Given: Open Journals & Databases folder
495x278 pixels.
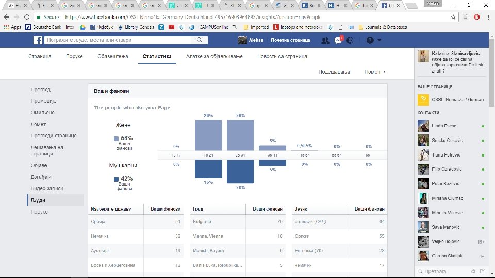Looking at the screenshot, I should 383,27.
